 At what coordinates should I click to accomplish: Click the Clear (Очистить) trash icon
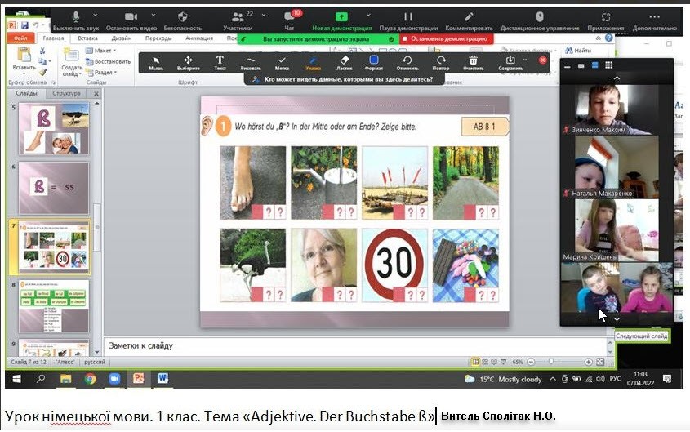[x=473, y=61]
